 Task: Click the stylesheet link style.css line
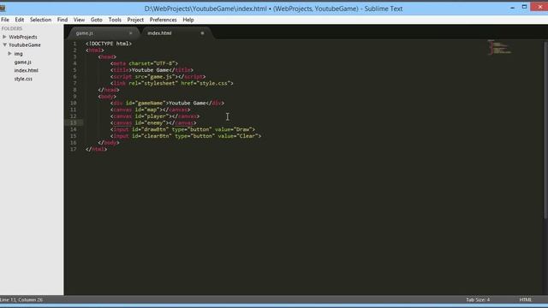(172, 84)
